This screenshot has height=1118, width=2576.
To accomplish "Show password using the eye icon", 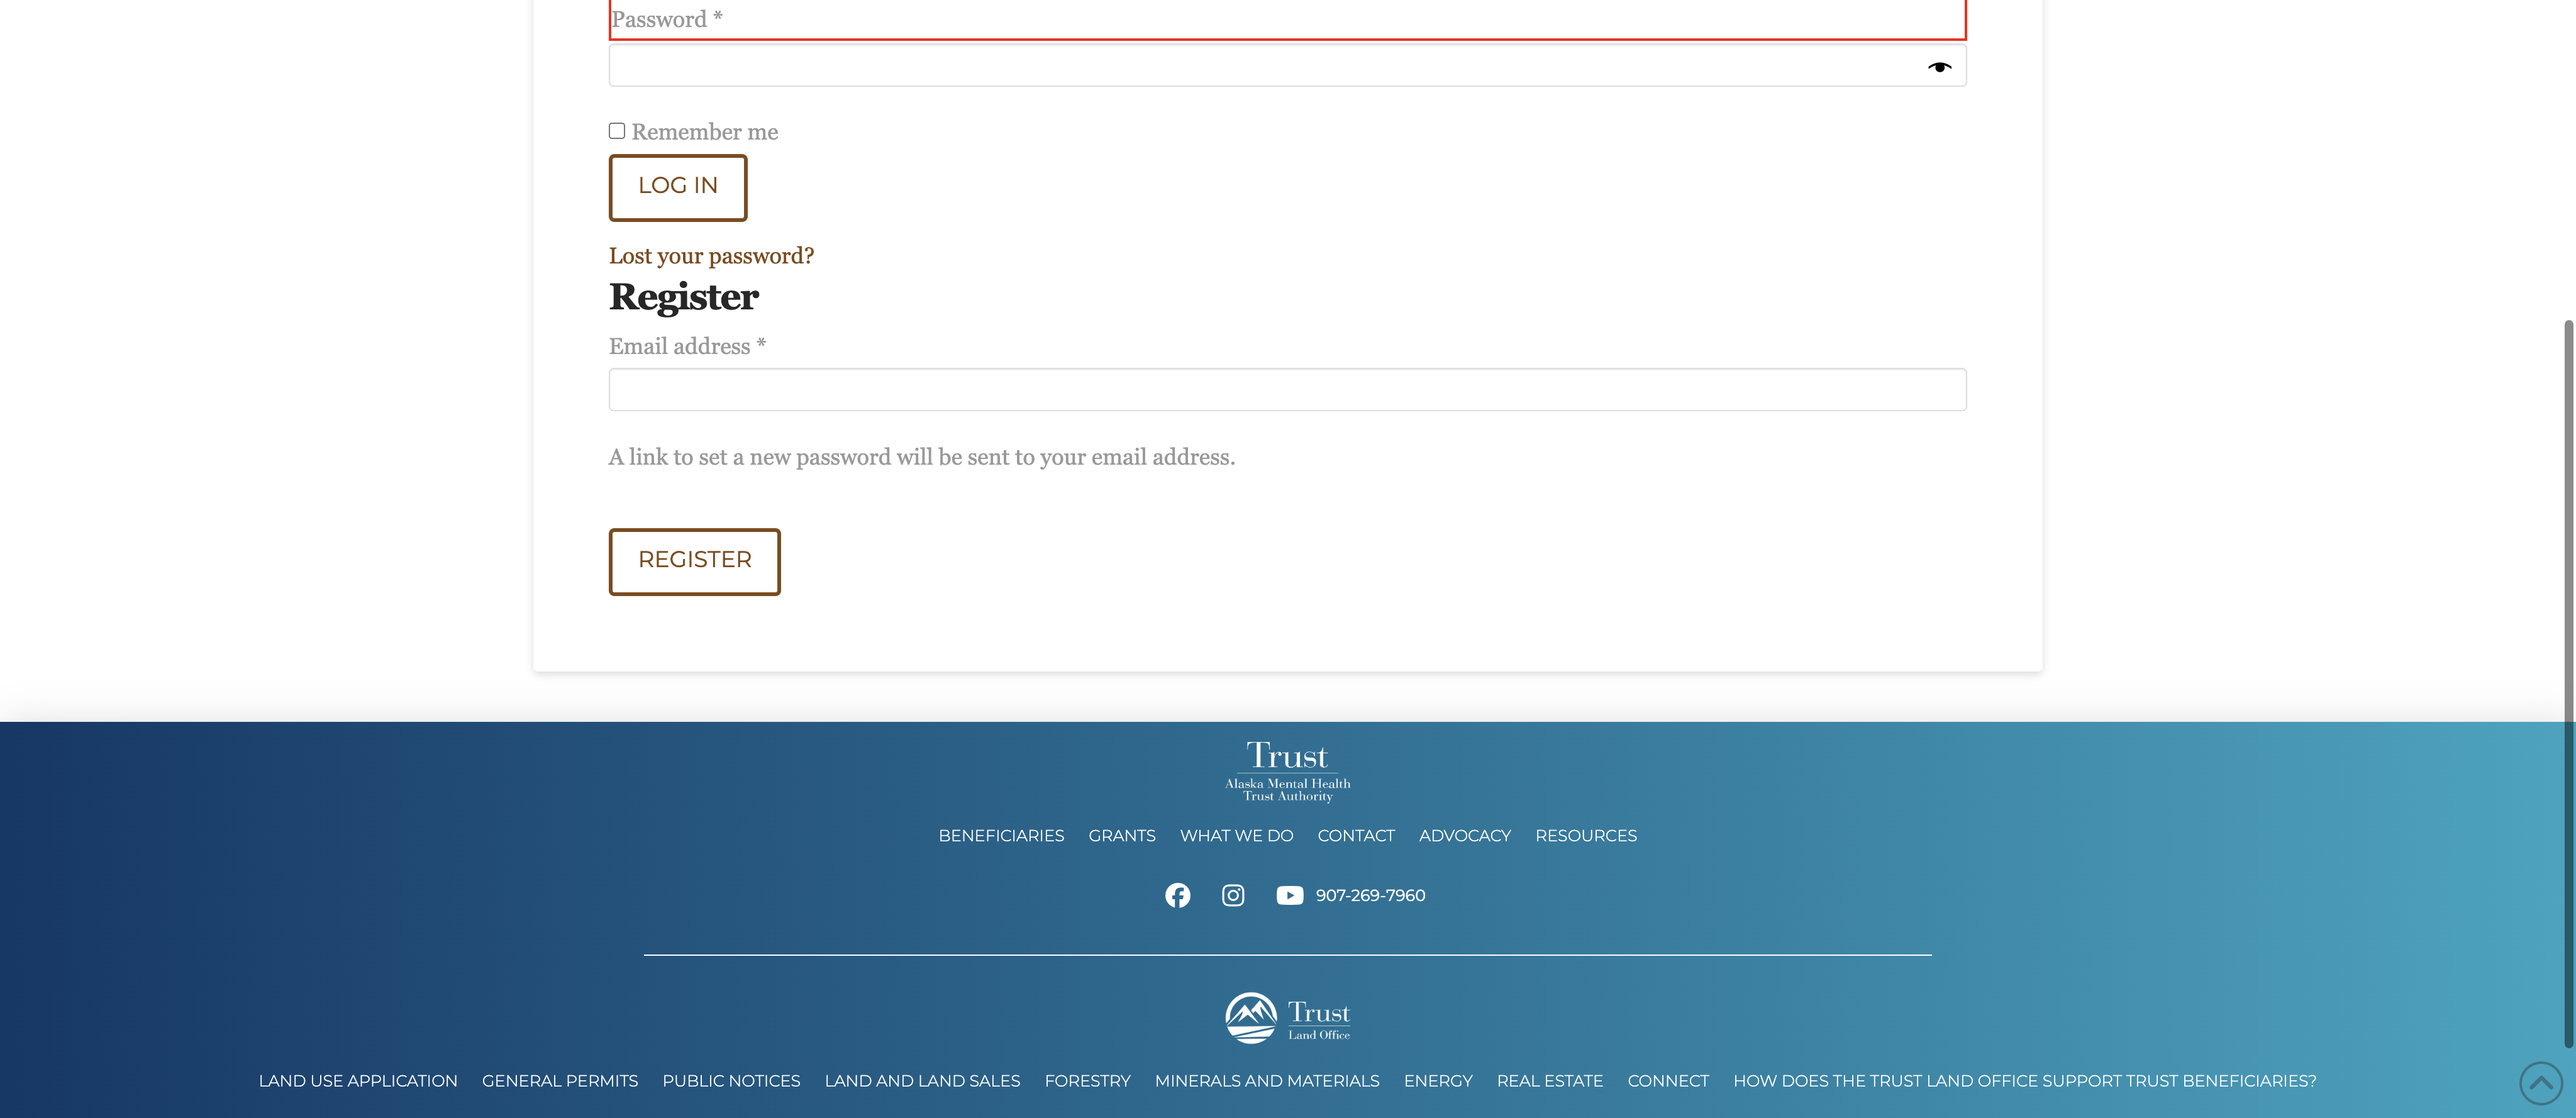I will coord(1939,67).
